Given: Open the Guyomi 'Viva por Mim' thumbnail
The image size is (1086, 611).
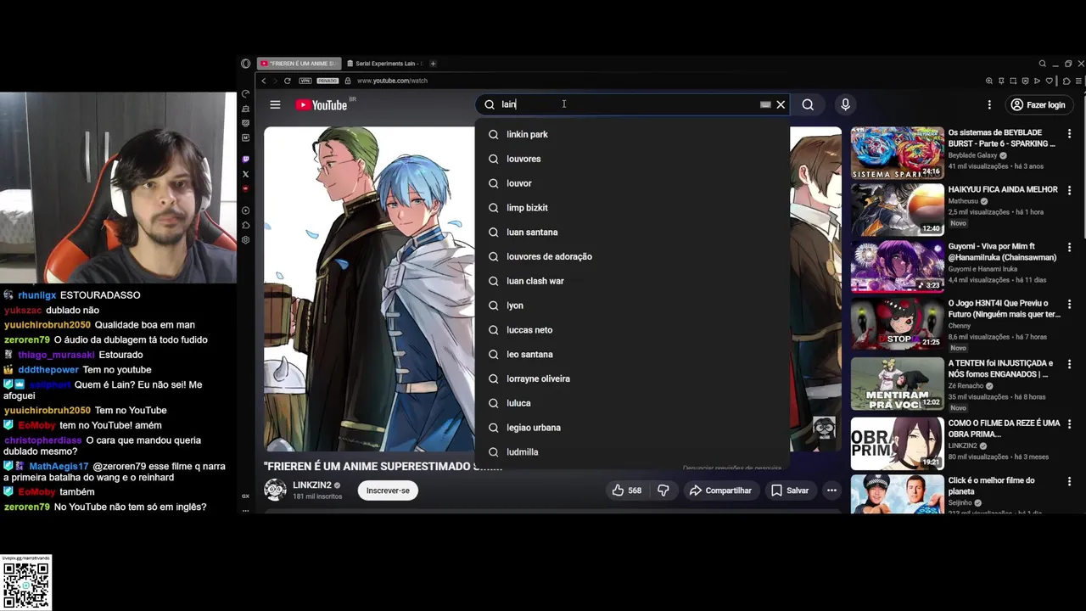Looking at the screenshot, I should click(x=897, y=266).
